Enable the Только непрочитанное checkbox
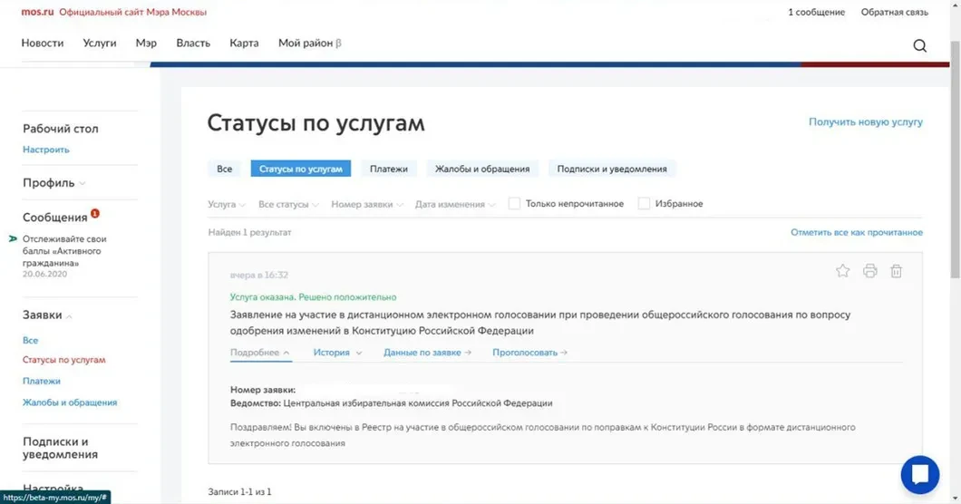Screen dimensions: 961x504 tap(514, 204)
